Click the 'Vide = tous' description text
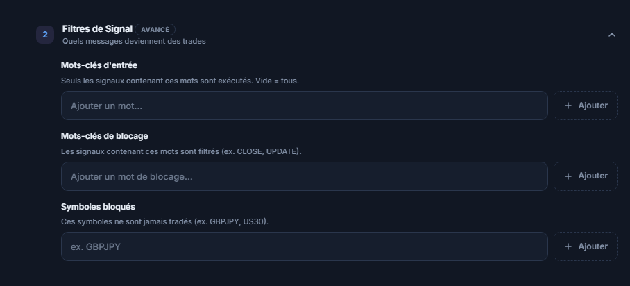The image size is (630, 286). point(277,81)
